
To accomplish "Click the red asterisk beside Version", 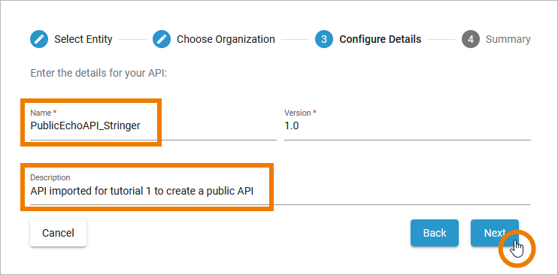I will [314, 112].
